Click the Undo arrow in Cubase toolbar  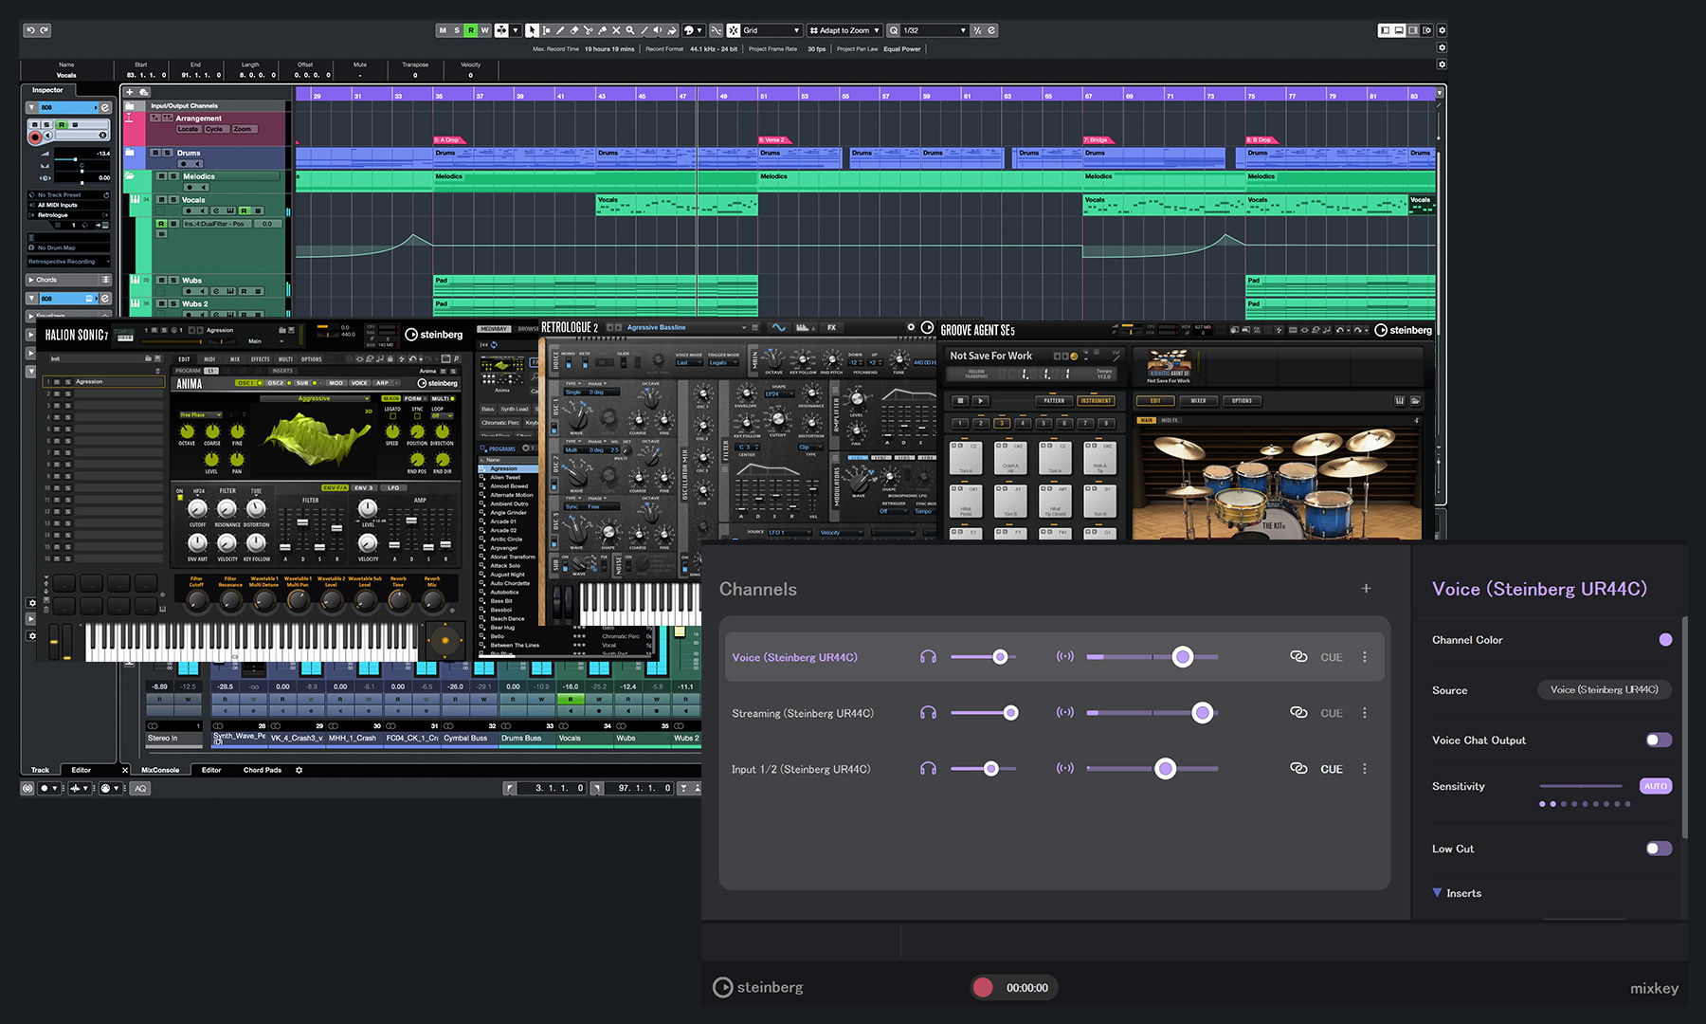30,30
